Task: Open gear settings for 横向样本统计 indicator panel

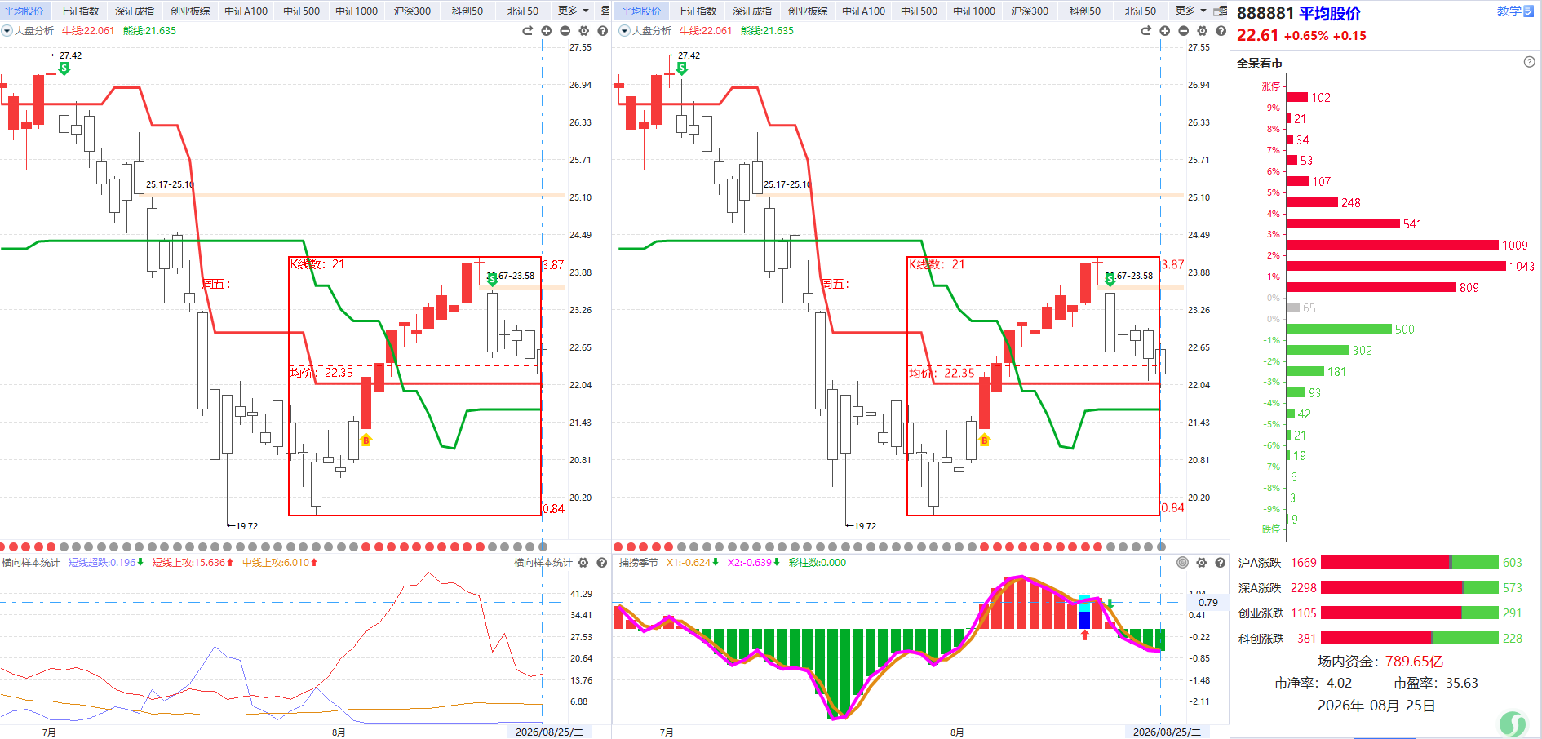Action: coord(583,563)
